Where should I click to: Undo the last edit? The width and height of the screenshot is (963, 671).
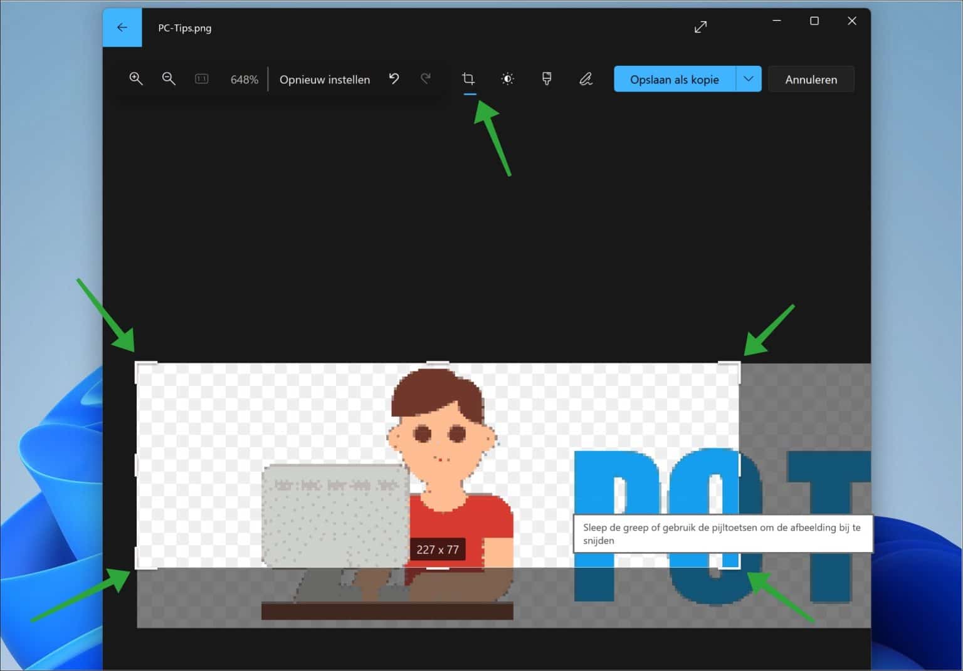pos(394,79)
